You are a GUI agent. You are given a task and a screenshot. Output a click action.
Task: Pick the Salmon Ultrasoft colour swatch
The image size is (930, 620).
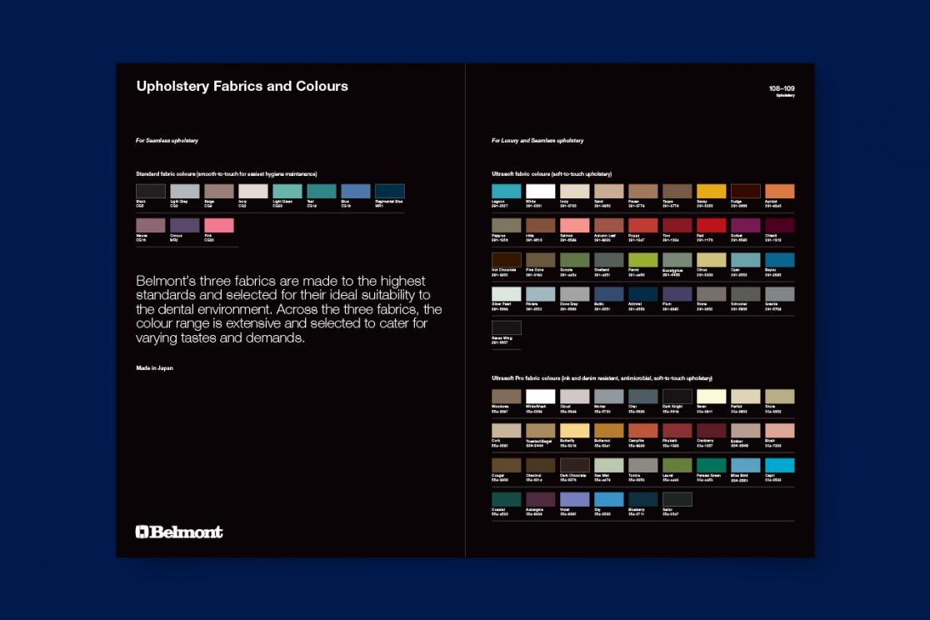pyautogui.click(x=574, y=226)
